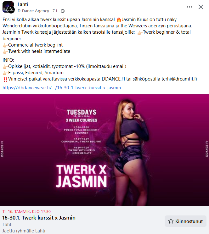Open the Lahti group name link
This screenshot has height=234, width=209.
[23, 4]
